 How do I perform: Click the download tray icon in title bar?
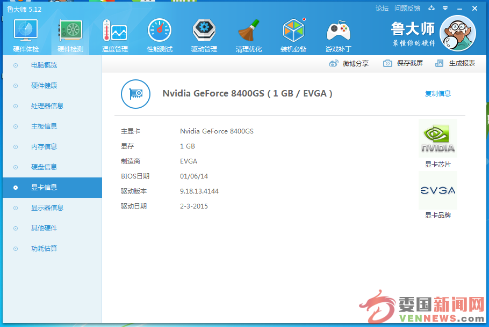coord(432,8)
